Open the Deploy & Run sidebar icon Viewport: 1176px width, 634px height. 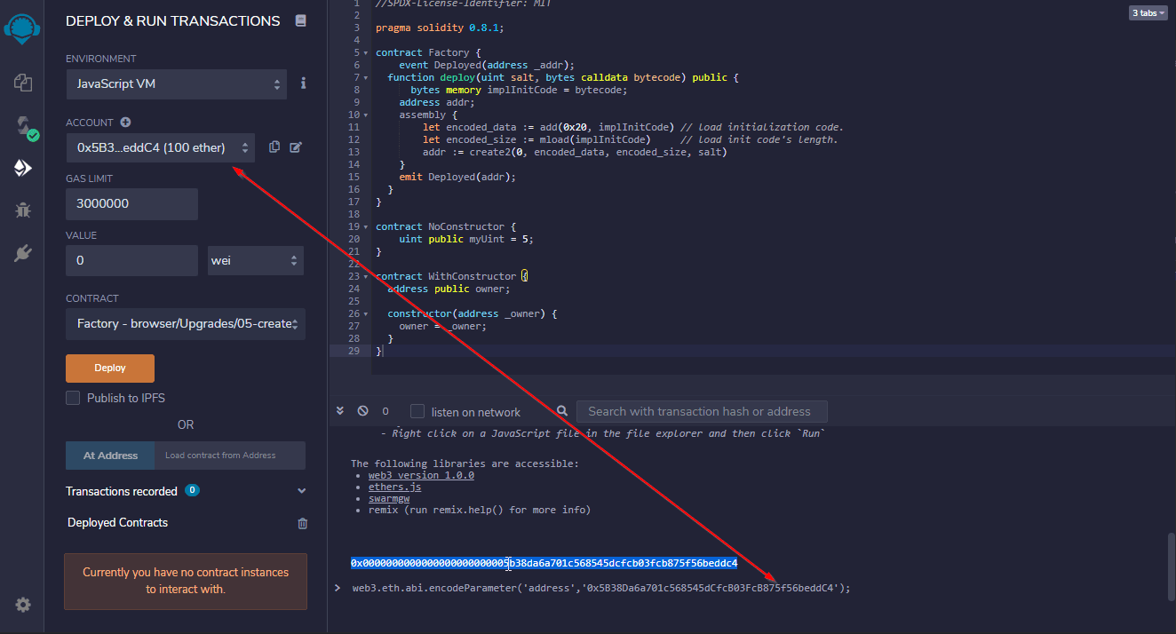[23, 168]
